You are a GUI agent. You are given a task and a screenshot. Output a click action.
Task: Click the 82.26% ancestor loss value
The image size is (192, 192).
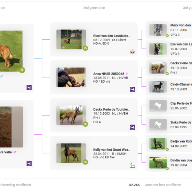tap(135, 185)
